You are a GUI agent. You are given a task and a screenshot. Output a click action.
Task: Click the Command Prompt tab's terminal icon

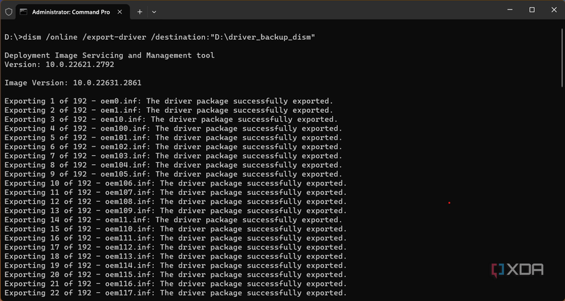[x=24, y=12]
